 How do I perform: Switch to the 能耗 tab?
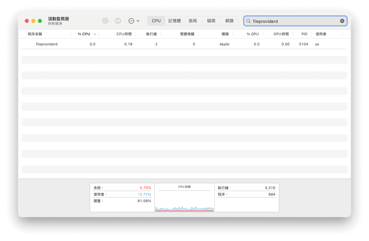(193, 21)
